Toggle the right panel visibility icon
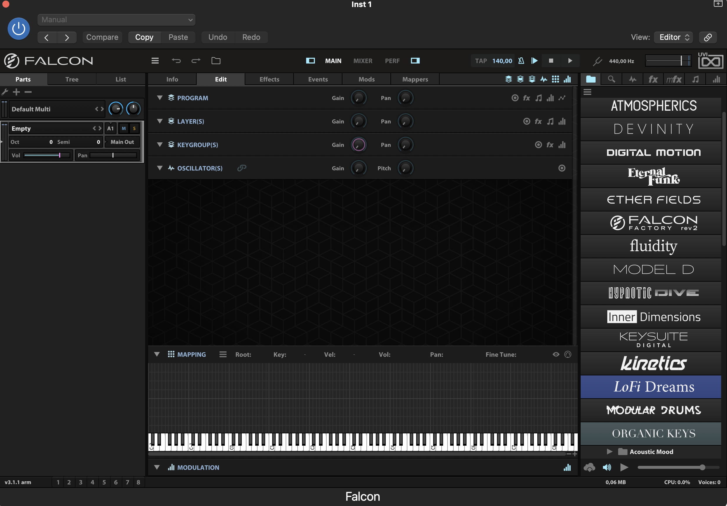 415,61
